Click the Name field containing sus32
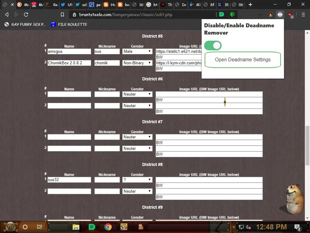310x233 pixels. (69, 180)
